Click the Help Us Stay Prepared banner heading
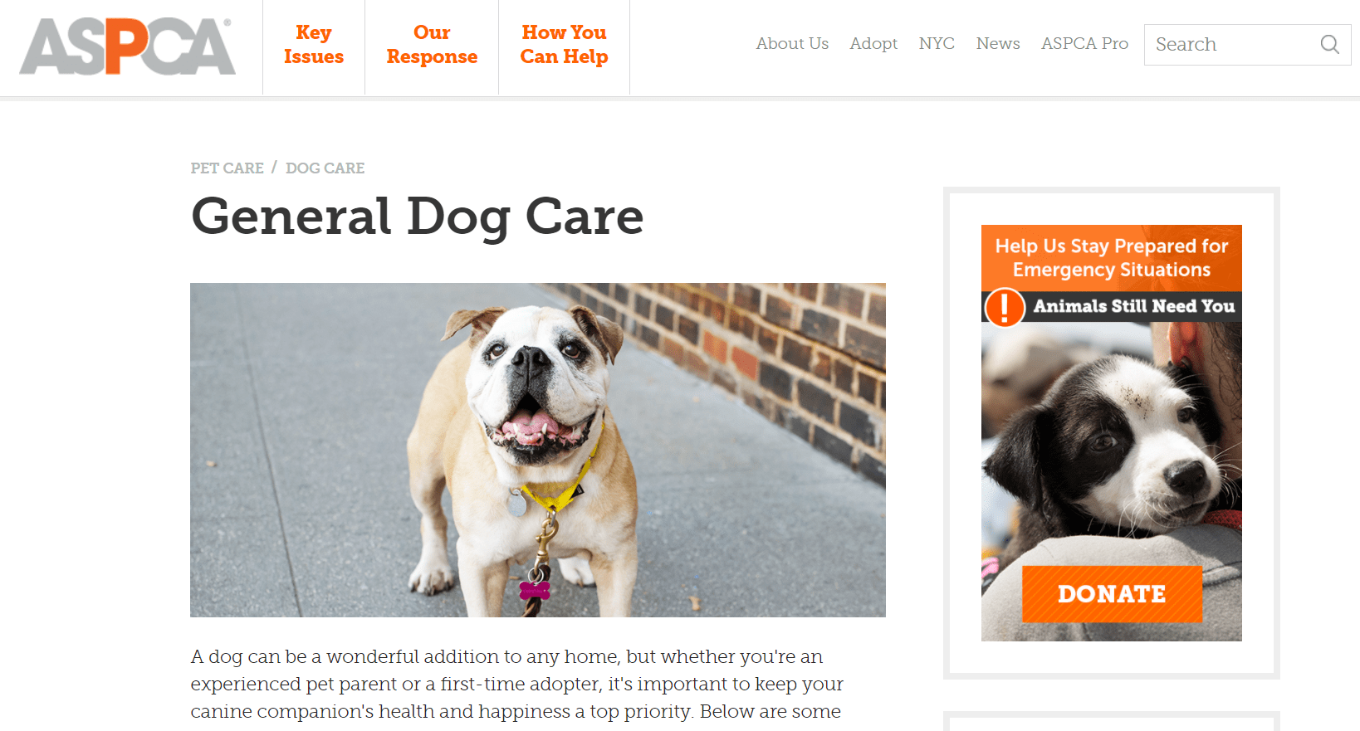1360x731 pixels. [x=1112, y=258]
